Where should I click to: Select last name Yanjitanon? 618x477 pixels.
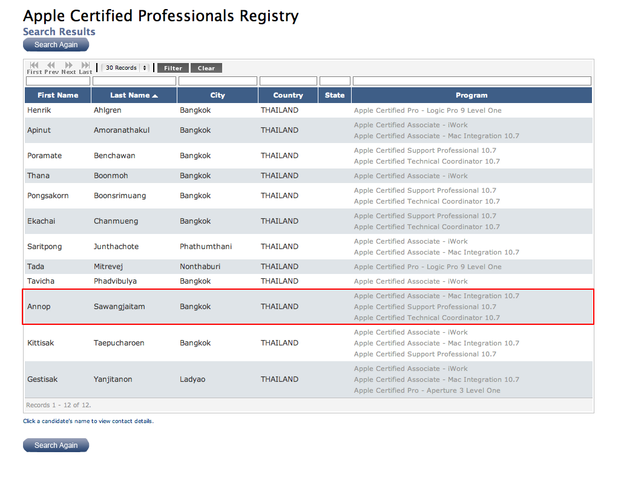click(113, 379)
